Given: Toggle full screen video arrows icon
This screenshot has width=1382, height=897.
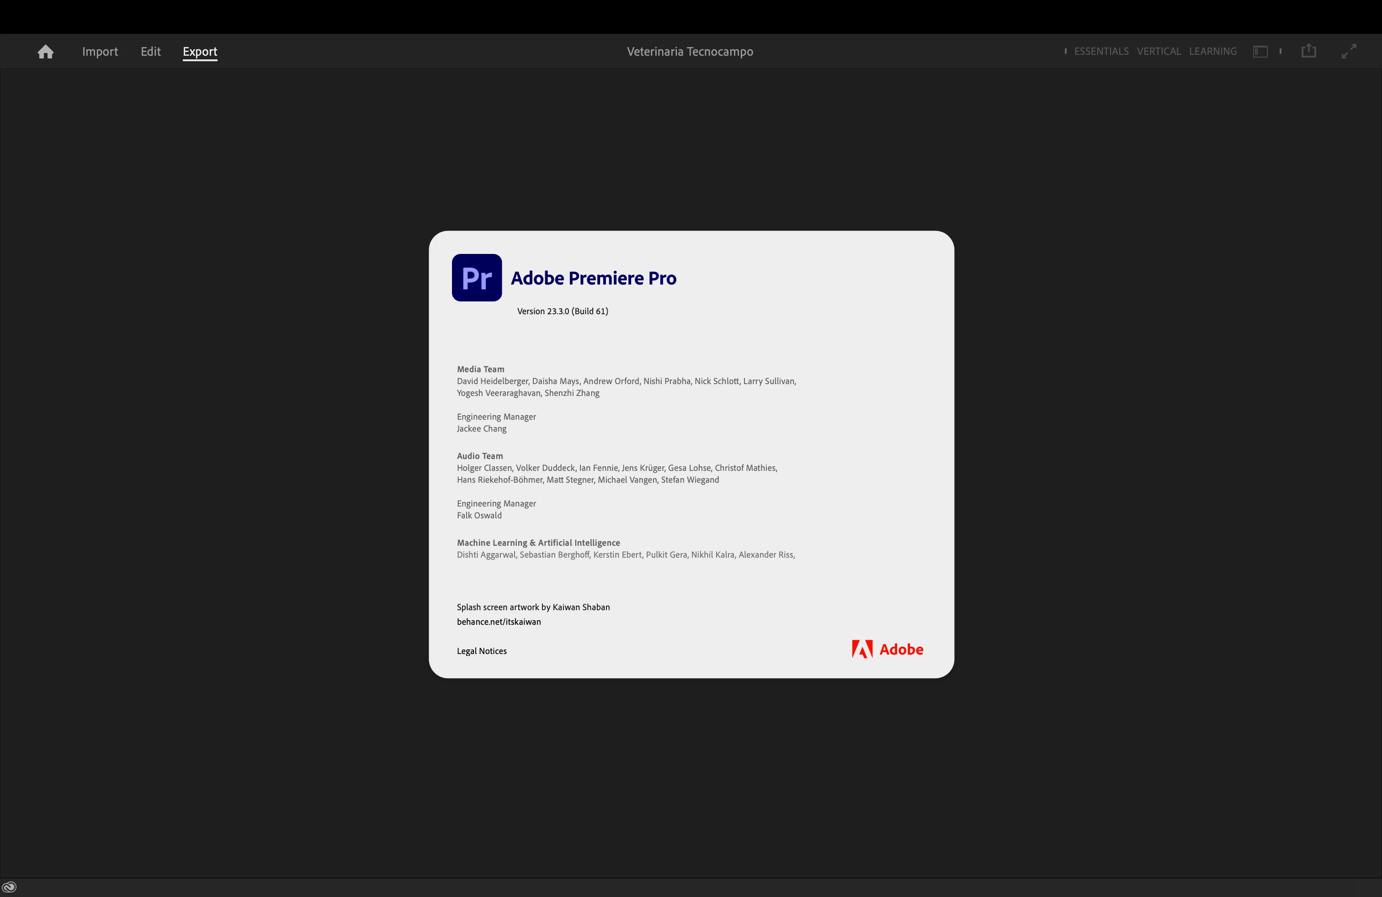Looking at the screenshot, I should [1348, 51].
